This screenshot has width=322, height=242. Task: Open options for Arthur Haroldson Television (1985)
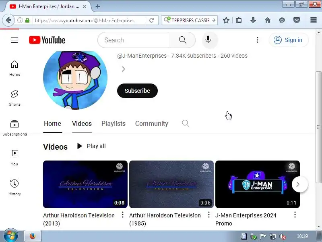point(208,215)
